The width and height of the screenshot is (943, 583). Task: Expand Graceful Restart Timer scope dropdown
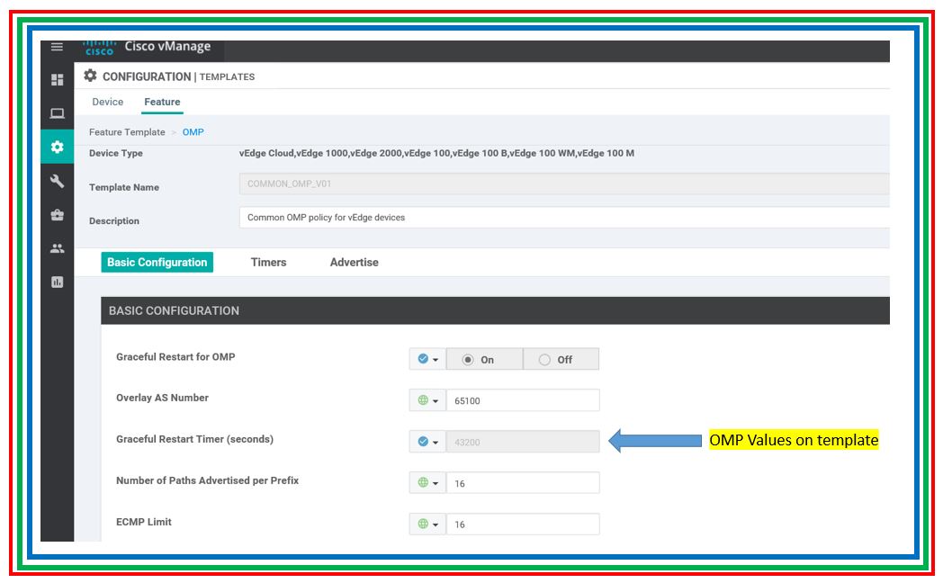pos(427,442)
